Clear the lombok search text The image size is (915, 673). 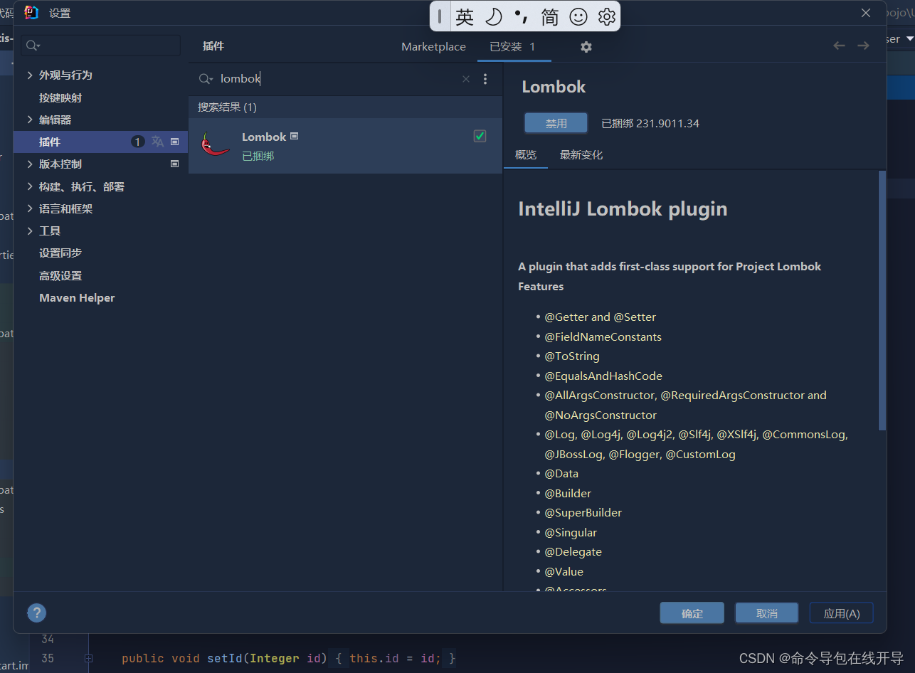466,79
